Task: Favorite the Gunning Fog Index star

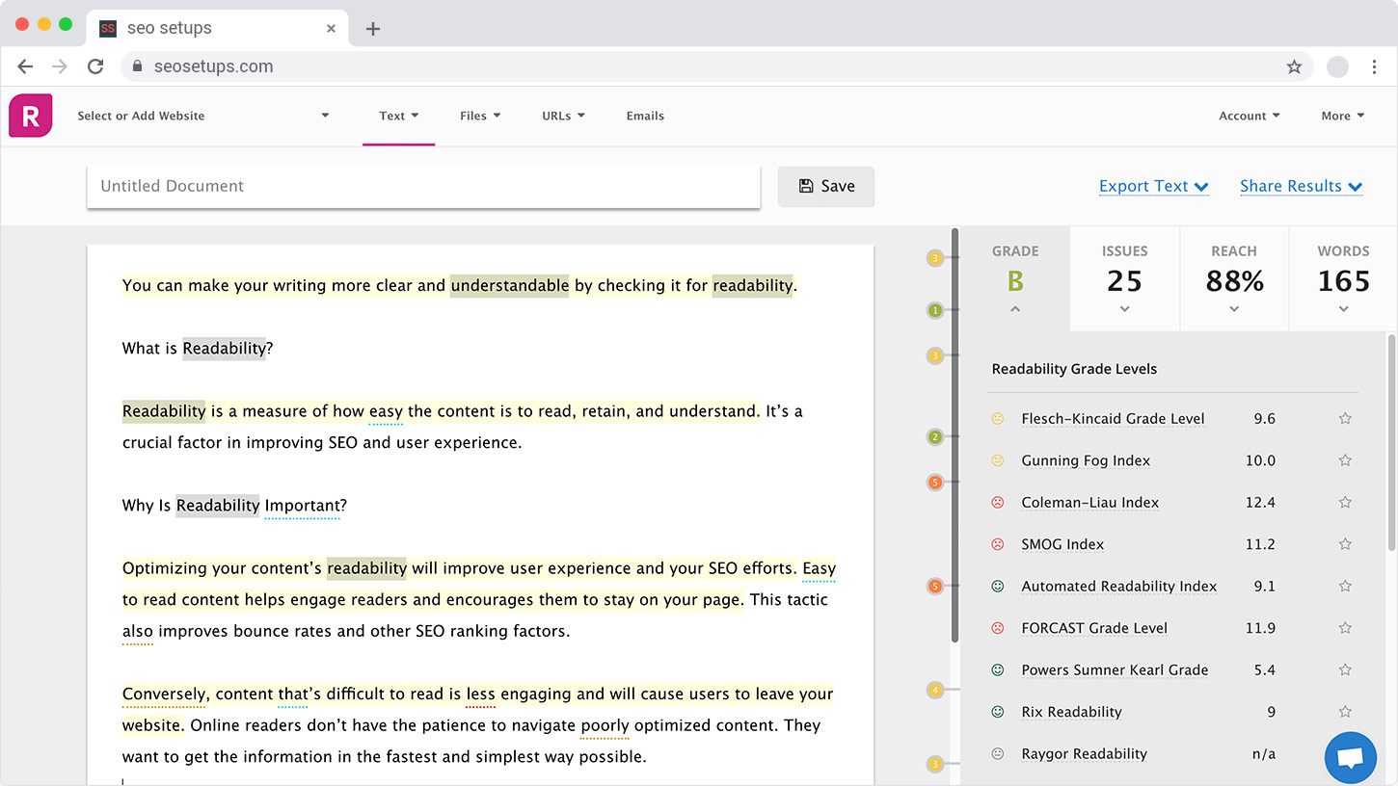Action: [1345, 460]
